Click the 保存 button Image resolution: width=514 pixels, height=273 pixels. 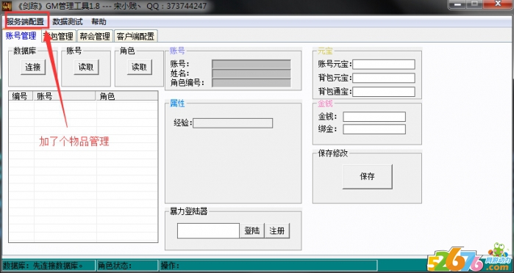(x=367, y=176)
